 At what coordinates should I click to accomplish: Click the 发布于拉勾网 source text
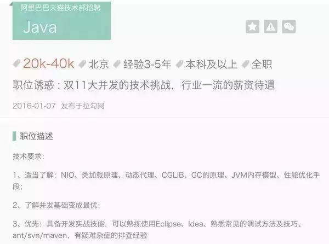(x=83, y=106)
